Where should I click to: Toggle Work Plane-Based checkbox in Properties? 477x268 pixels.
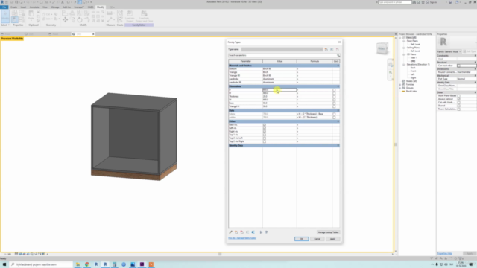click(x=459, y=96)
